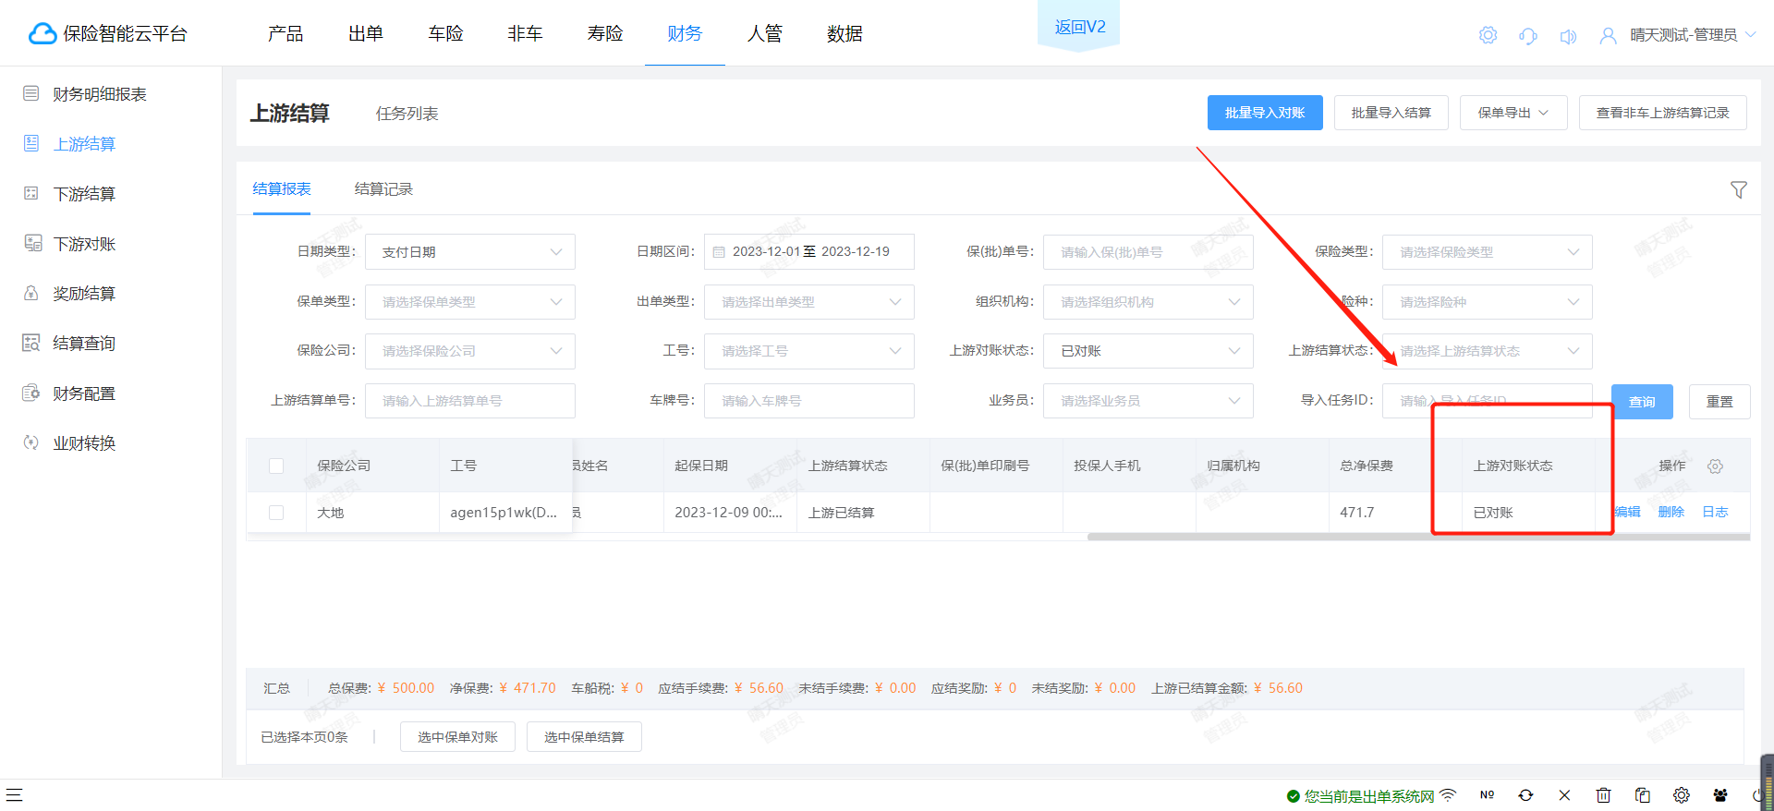Click the 查看非车上游结算记录 button

[1663, 113]
